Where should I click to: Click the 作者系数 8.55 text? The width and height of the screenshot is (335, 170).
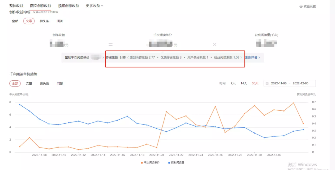(x=116, y=57)
